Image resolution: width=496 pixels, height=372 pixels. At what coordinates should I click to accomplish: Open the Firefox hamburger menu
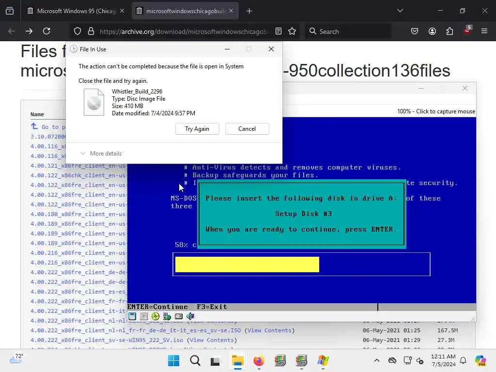pyautogui.click(x=484, y=31)
